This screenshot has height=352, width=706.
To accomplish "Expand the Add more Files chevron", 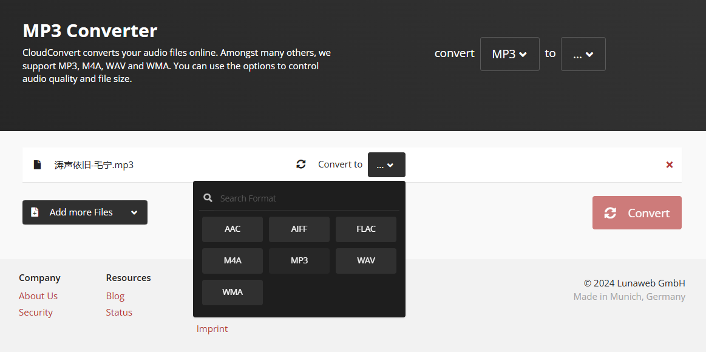I will (134, 212).
